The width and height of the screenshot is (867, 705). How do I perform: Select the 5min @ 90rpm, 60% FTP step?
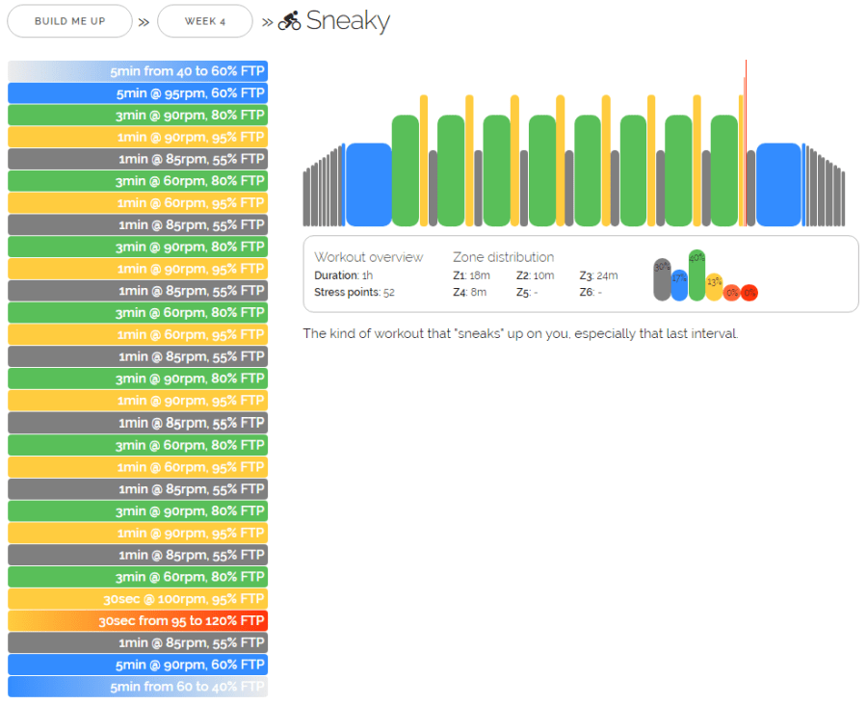coord(138,665)
